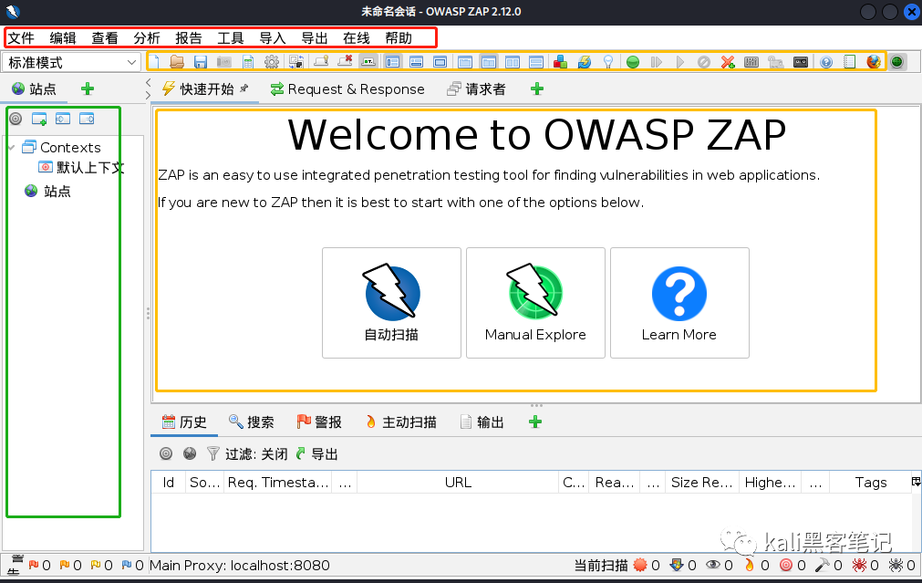
Task: Open the 标准模式 mode dropdown
Action: pos(71,62)
